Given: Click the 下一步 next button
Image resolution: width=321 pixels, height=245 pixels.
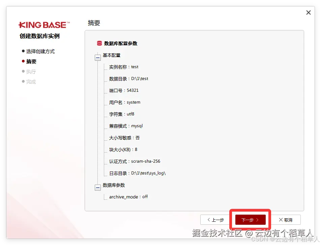Looking at the screenshot, I should click(251, 220).
